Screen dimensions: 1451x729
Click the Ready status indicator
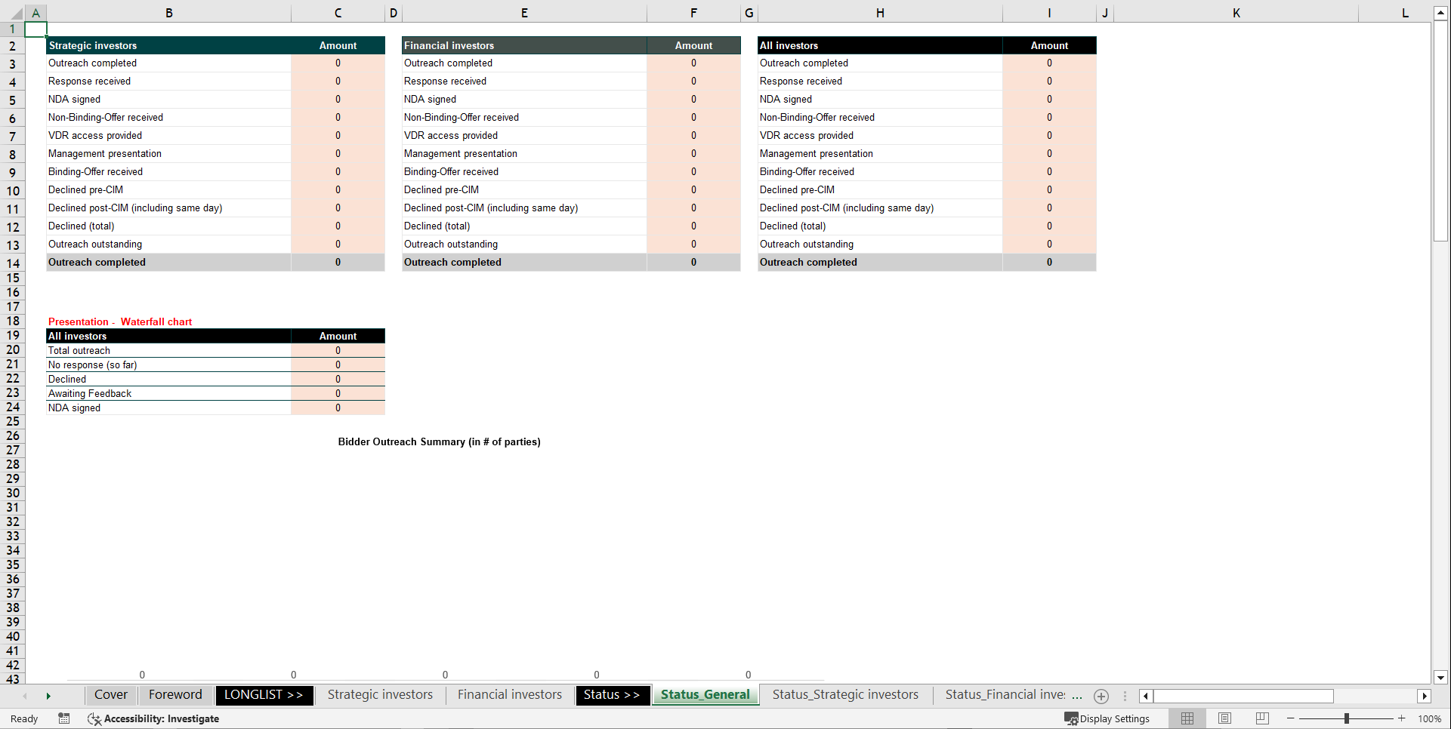(x=24, y=719)
